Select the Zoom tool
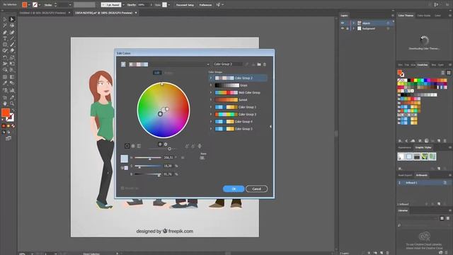The width and height of the screenshot is (453, 255). click(12, 103)
